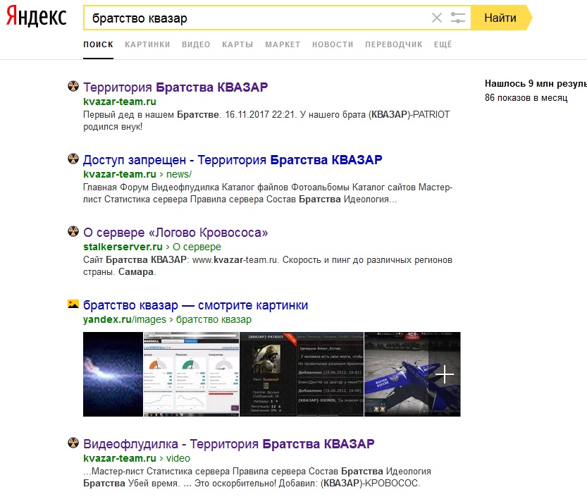Click the Первый дед в нашем Братстве snippet
Screen dimensions: 587x504
tap(266, 121)
